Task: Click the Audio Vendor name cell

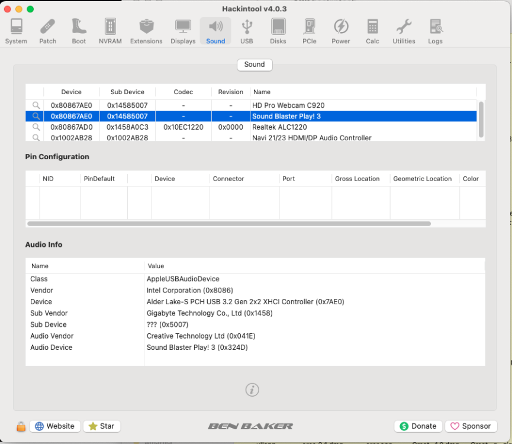Action: tap(52, 336)
